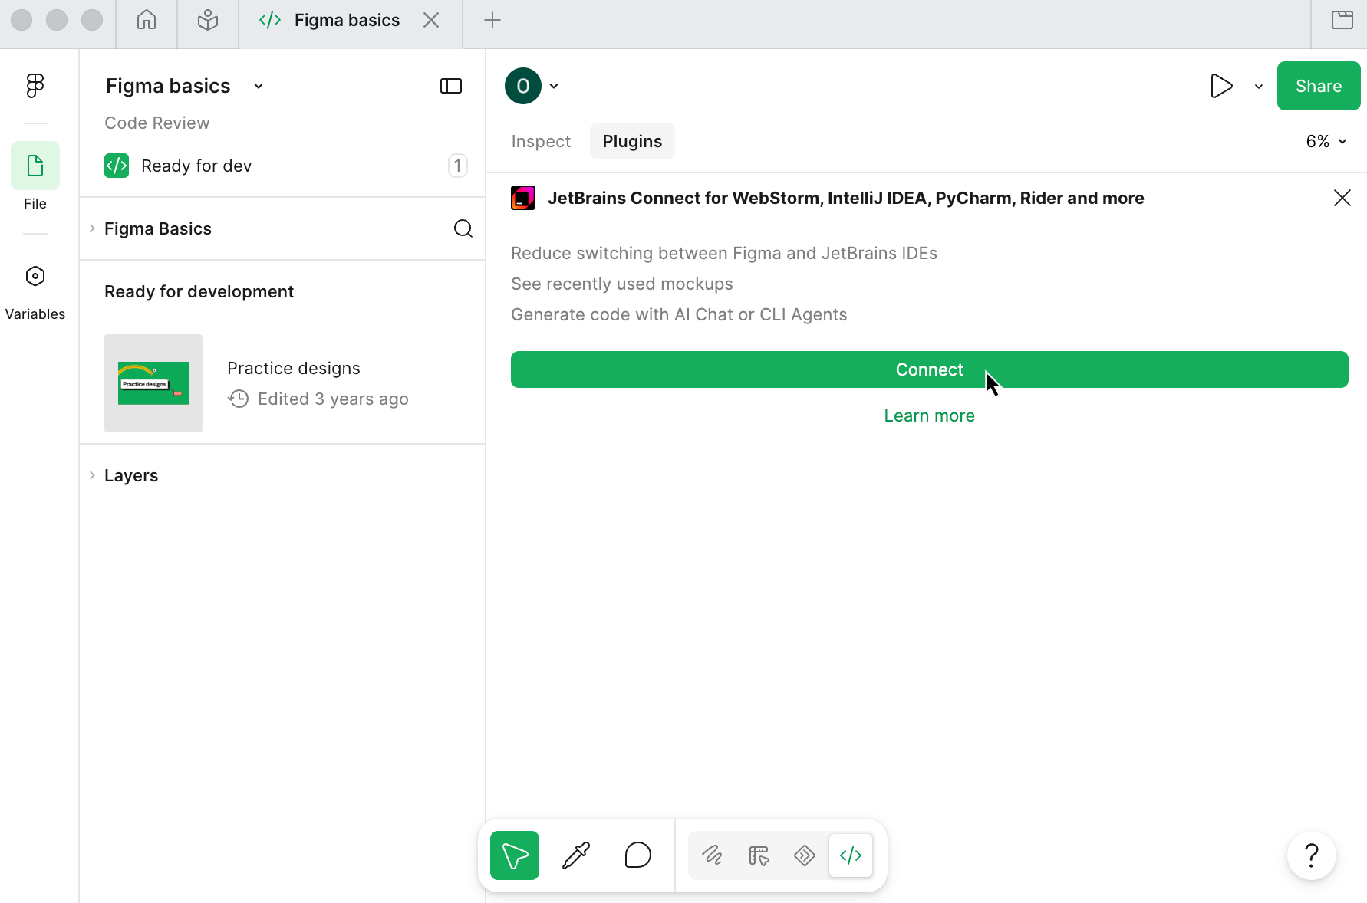Expand the Figma Basics pages section
The width and height of the screenshot is (1367, 903).
[x=92, y=228]
